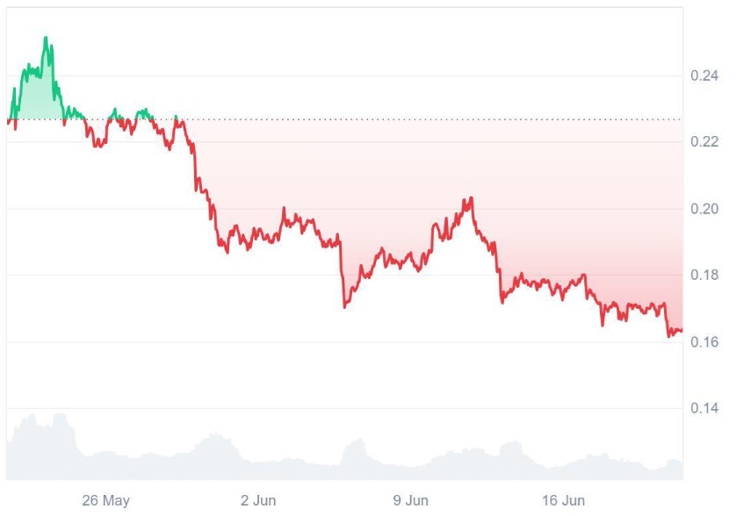Click the sharp price dip low before 9 Jun
The width and height of the screenshot is (736, 516).
pos(345,307)
